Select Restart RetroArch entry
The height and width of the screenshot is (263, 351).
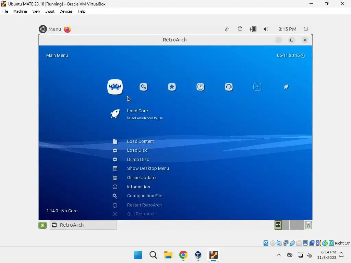coord(144,205)
